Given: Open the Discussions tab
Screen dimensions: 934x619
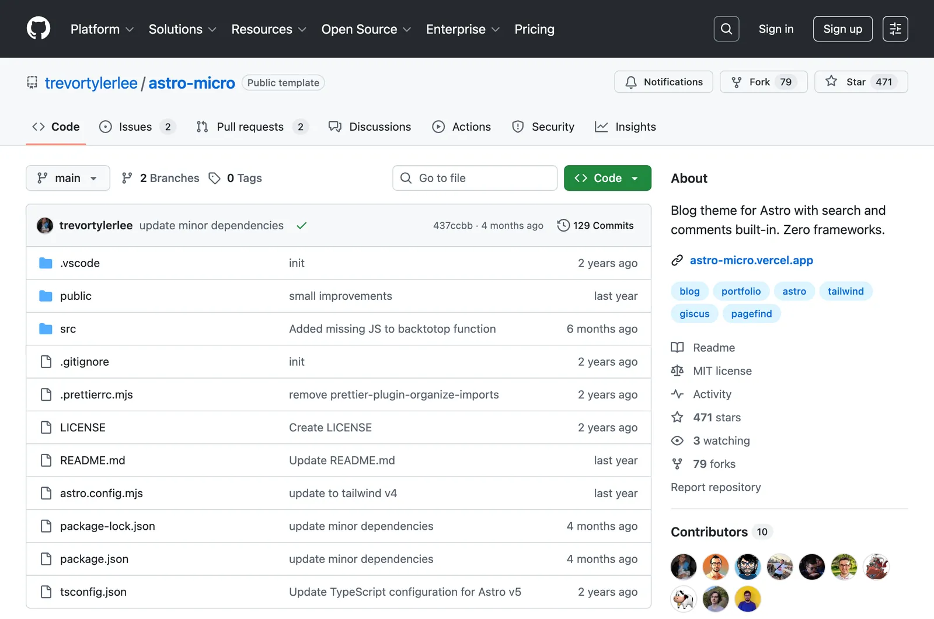Looking at the screenshot, I should click(370, 127).
